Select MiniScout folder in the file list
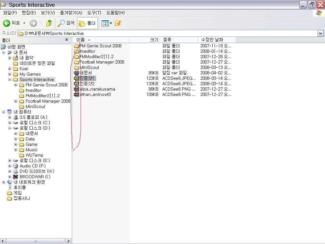 click(x=89, y=67)
